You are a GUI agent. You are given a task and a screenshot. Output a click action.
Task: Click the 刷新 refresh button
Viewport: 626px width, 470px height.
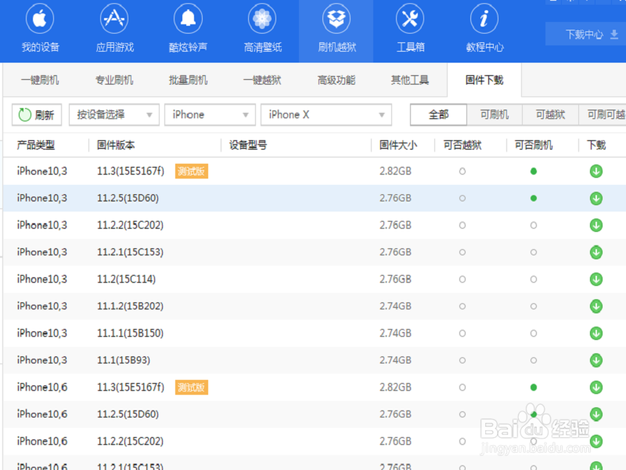(37, 115)
